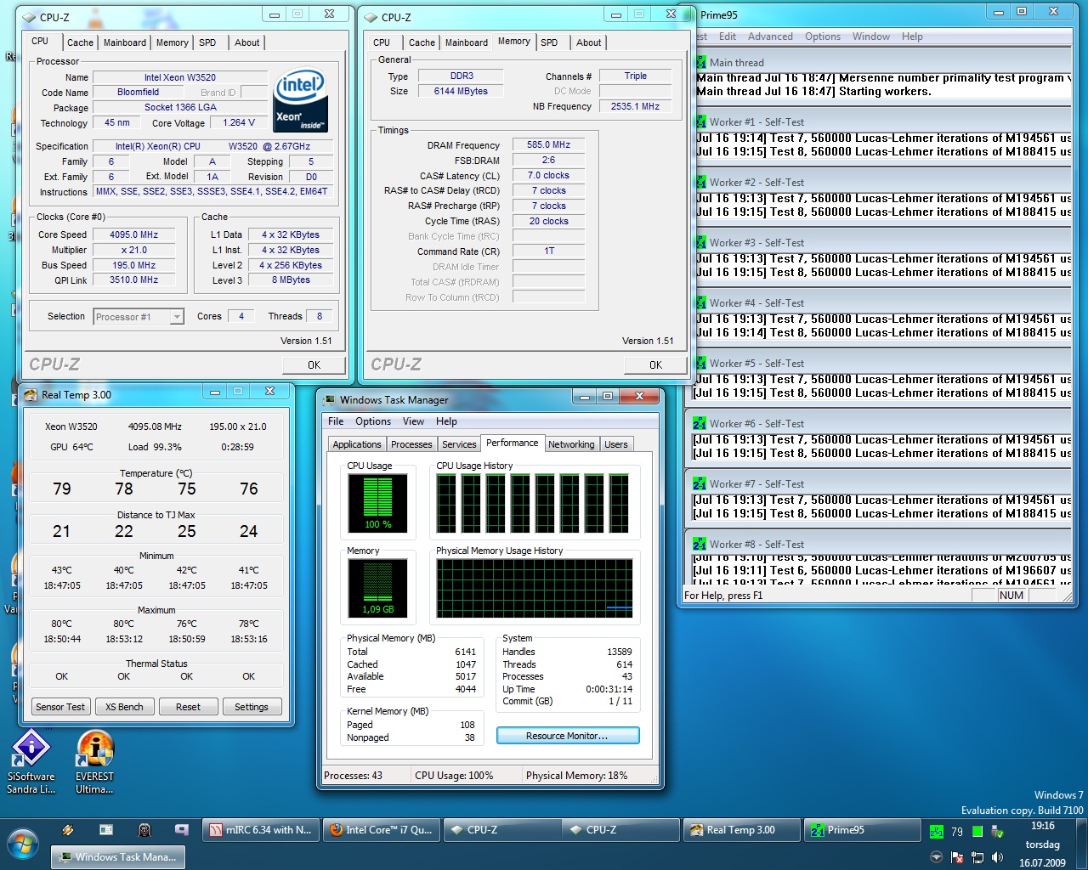Open Settings in Real Temp
This screenshot has width=1088, height=870.
coord(252,707)
